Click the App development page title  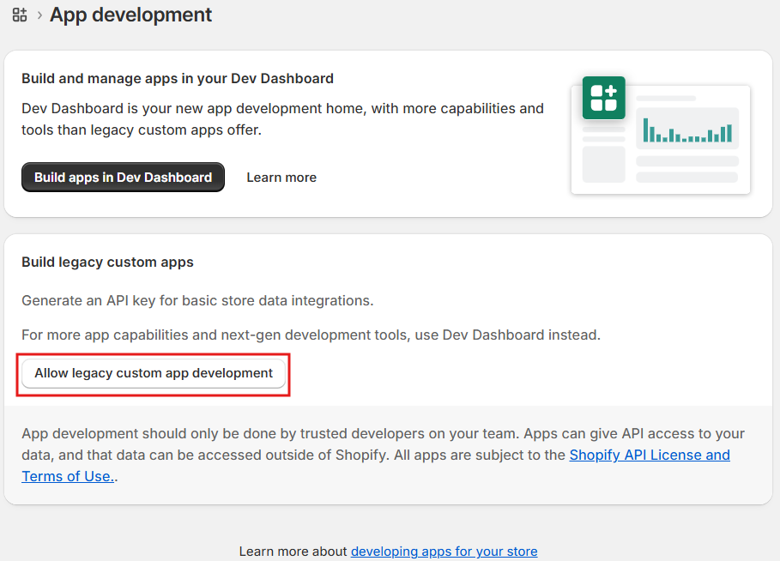click(130, 15)
